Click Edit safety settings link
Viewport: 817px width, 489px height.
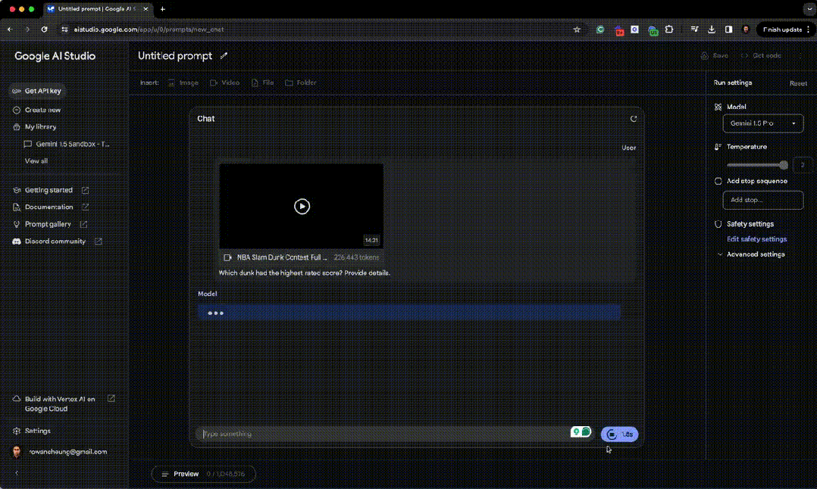[756, 239]
